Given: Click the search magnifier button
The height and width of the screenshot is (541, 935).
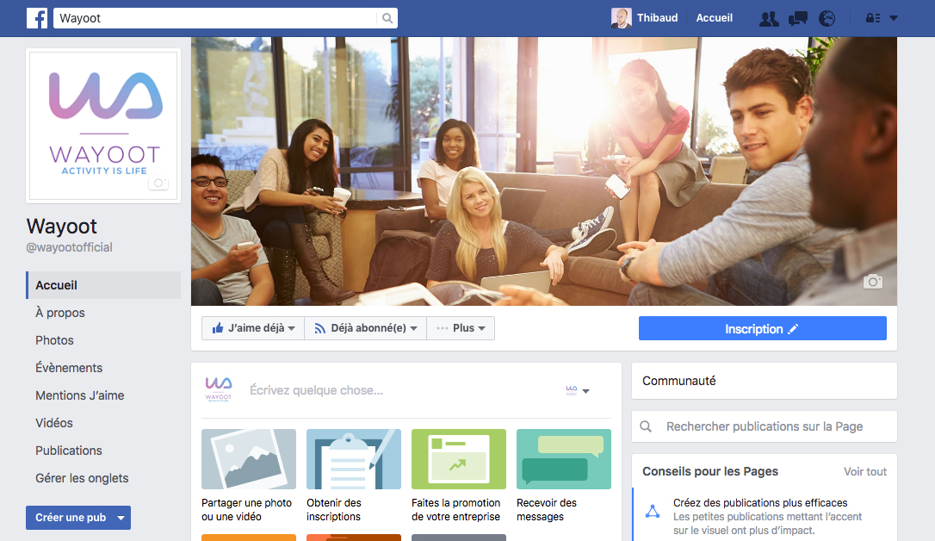Looking at the screenshot, I should click(x=387, y=18).
